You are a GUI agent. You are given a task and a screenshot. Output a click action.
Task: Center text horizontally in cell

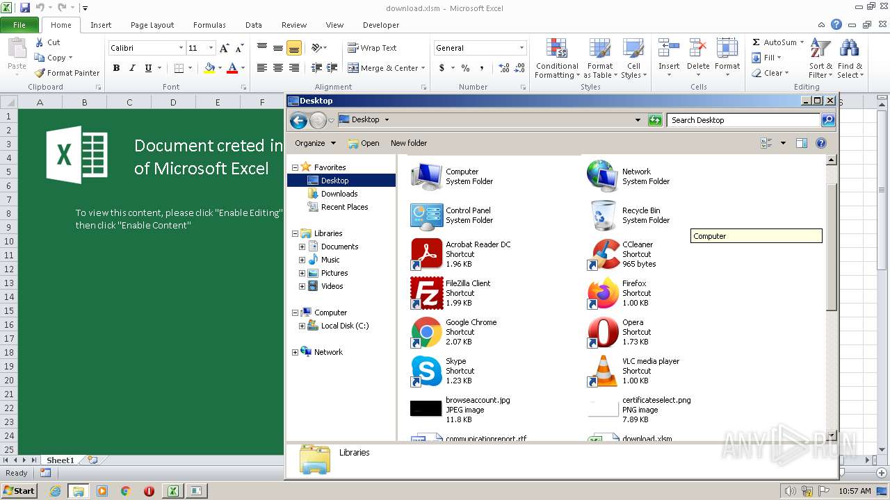[x=278, y=68]
